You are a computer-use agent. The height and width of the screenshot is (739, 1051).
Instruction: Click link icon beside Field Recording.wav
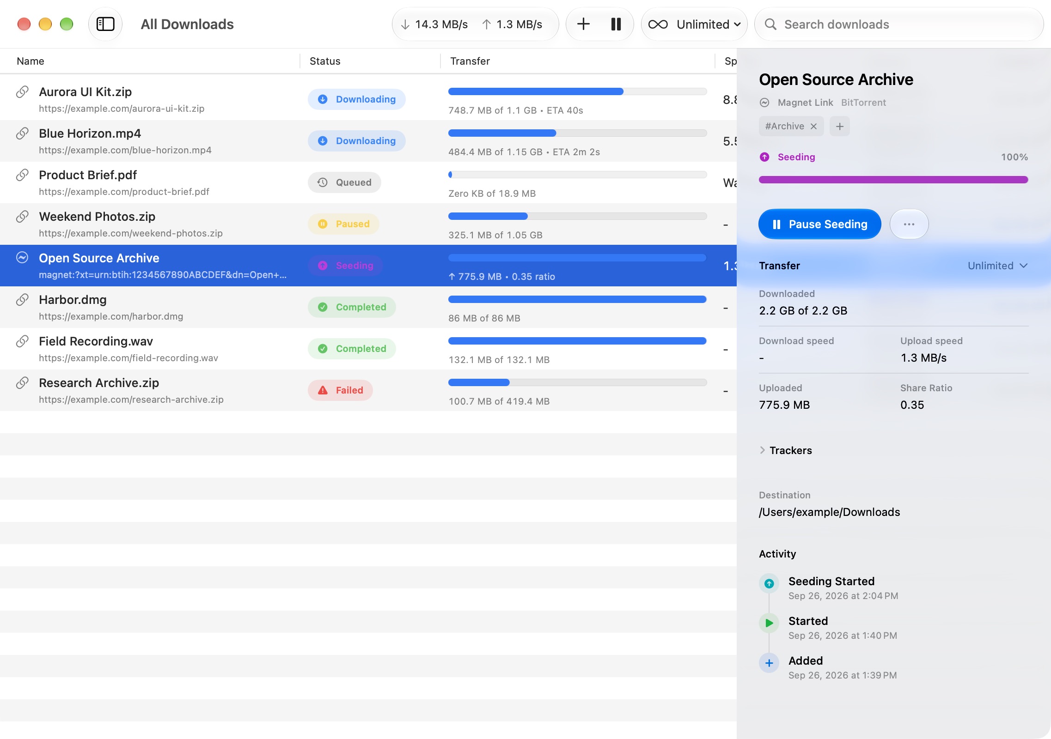pyautogui.click(x=22, y=341)
